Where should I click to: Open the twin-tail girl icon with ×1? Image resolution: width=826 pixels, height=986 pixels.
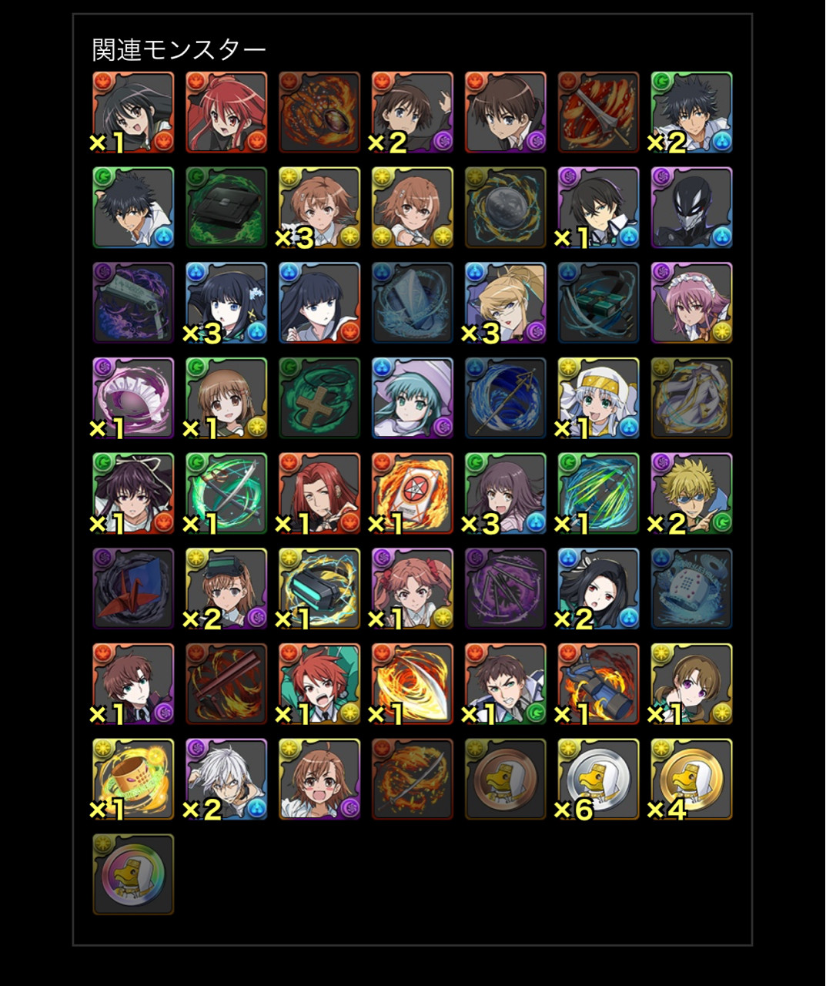point(413,589)
